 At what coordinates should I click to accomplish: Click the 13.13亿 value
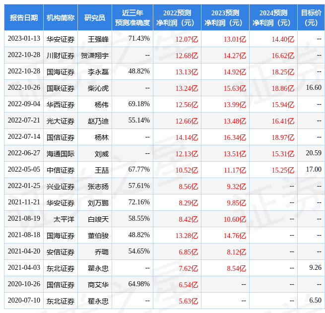point(187,72)
